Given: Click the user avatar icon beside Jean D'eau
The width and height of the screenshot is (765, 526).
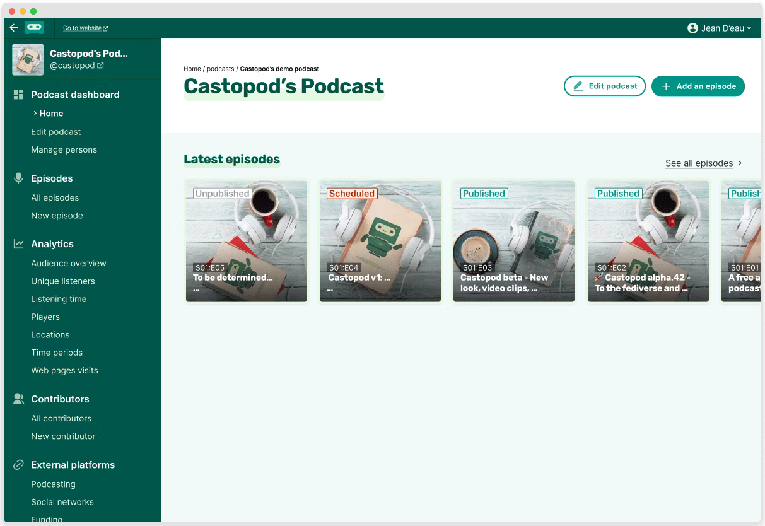Looking at the screenshot, I should [692, 28].
